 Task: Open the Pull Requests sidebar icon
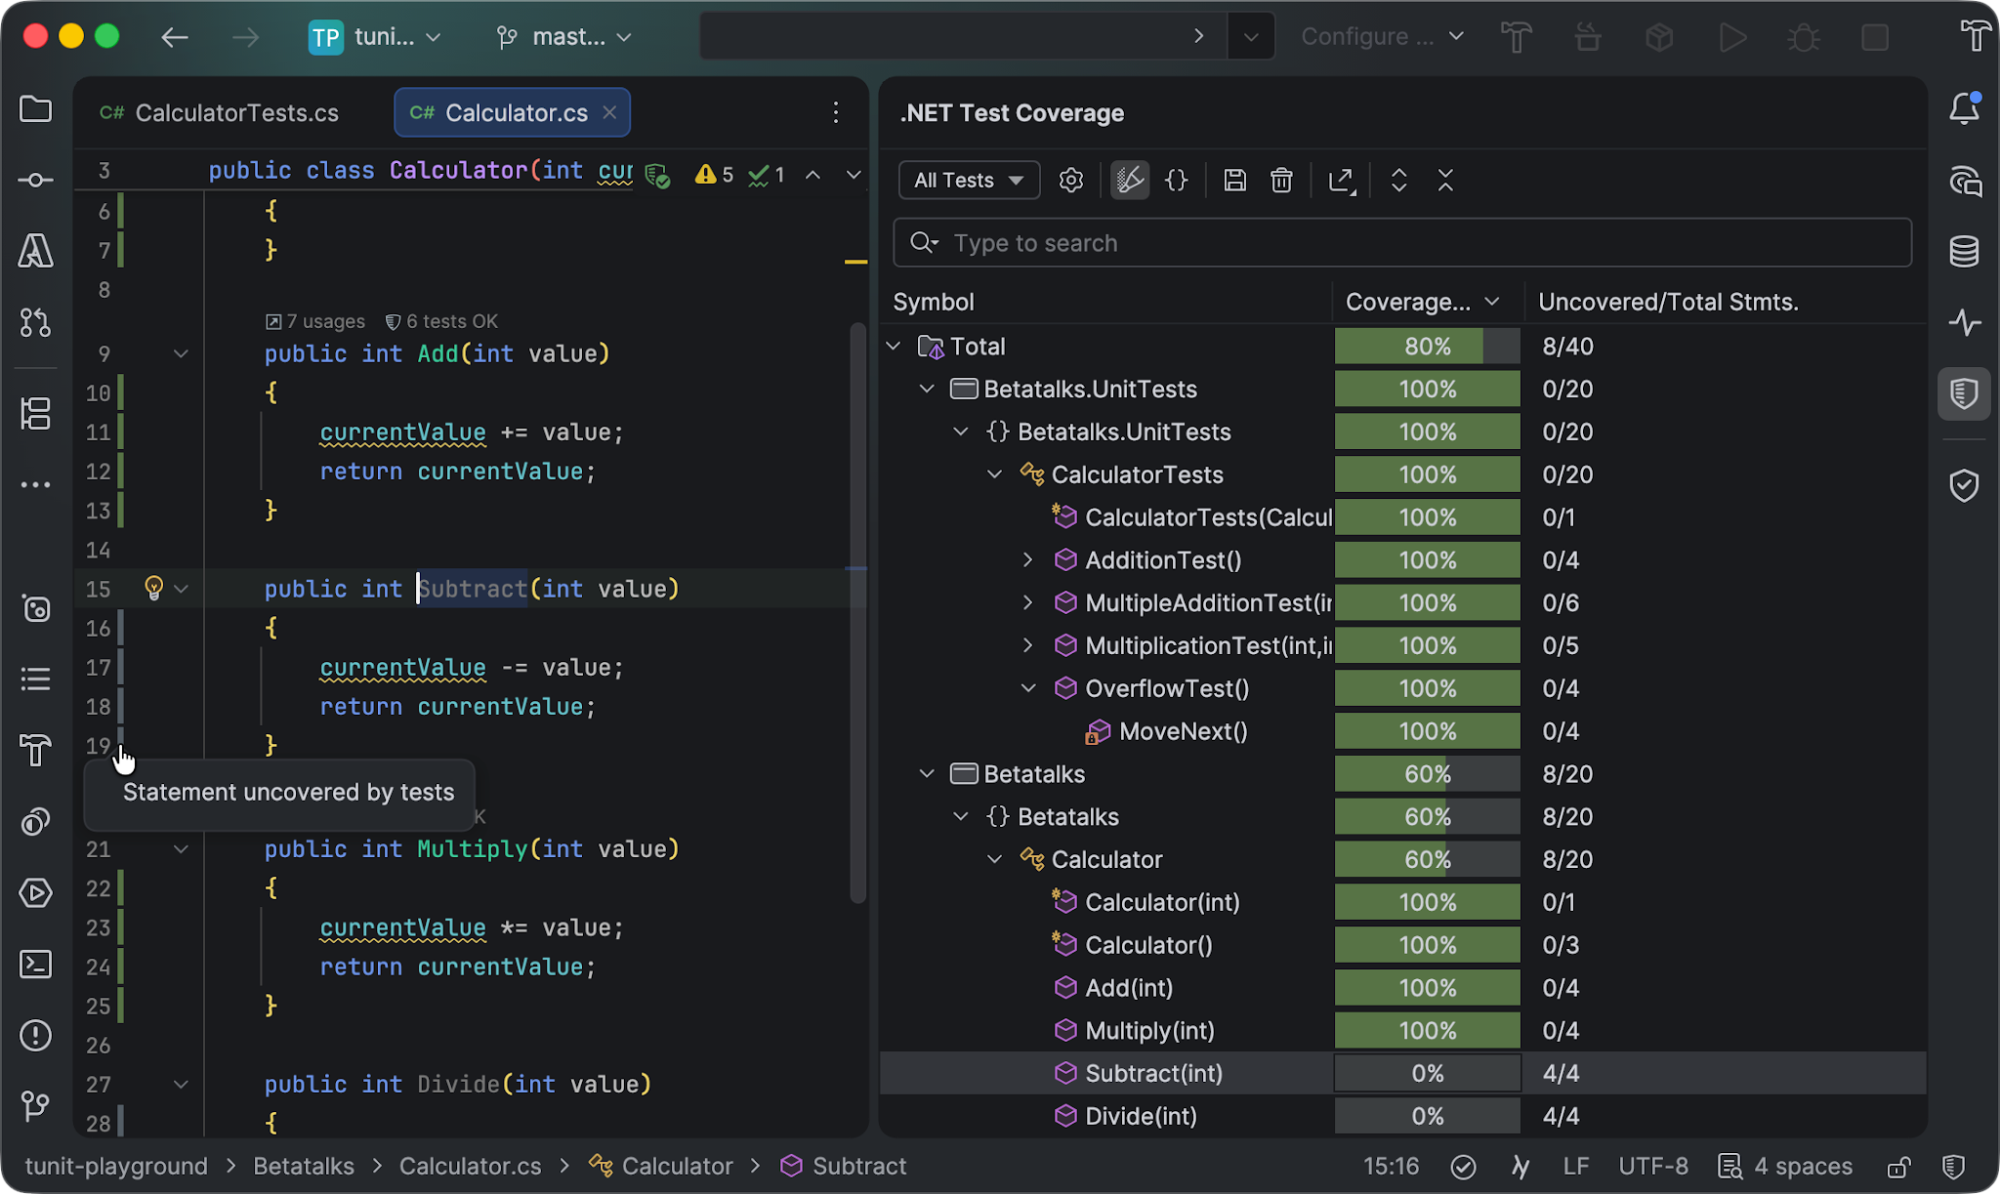35,322
